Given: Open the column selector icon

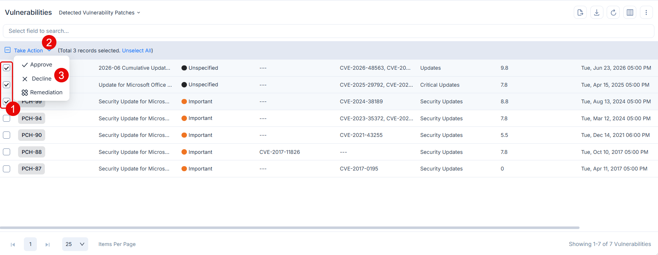Looking at the screenshot, I should pos(630,12).
